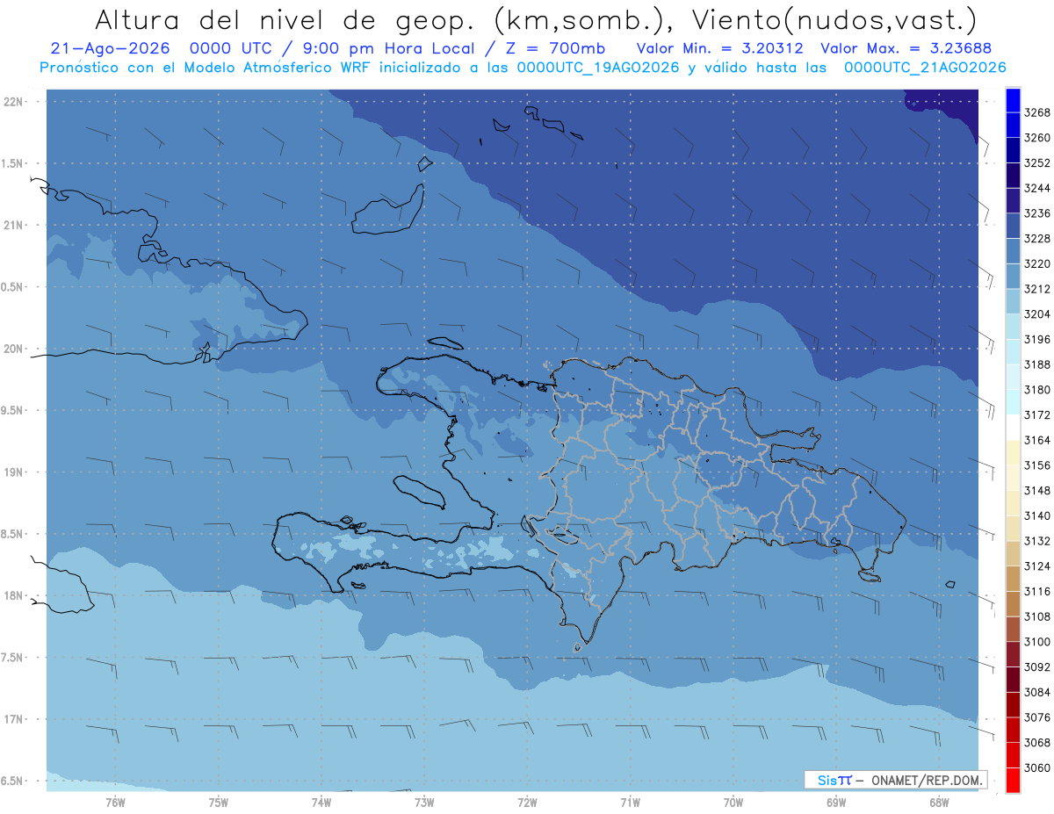1054x814 pixels.
Task: Click the color bar value '3116'
Action: 1037,592
